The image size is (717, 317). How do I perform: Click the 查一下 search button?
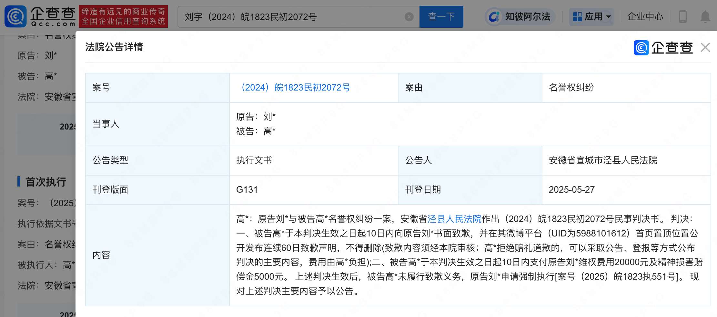[441, 17]
